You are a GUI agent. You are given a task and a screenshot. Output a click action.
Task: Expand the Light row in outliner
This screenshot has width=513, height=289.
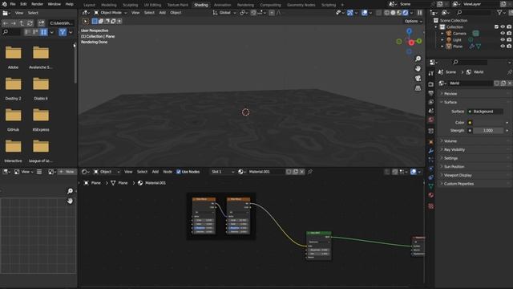pyautogui.click(x=442, y=39)
